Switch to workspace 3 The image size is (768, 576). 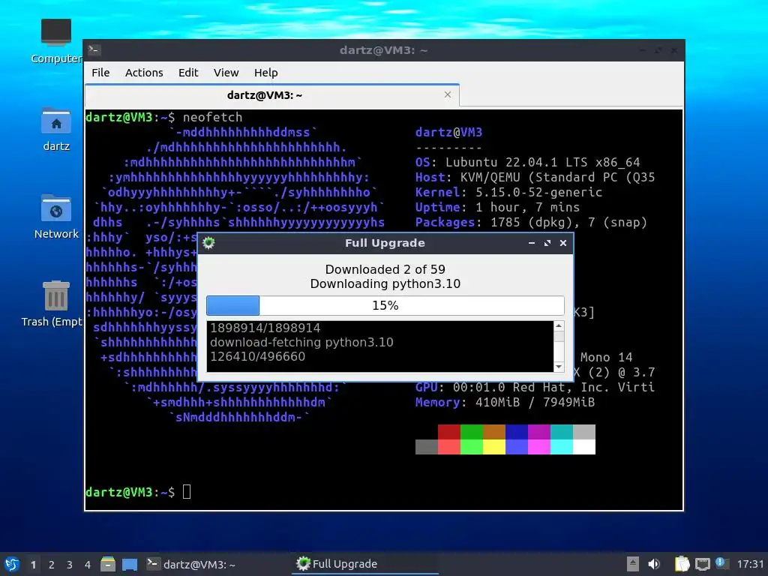click(70, 565)
